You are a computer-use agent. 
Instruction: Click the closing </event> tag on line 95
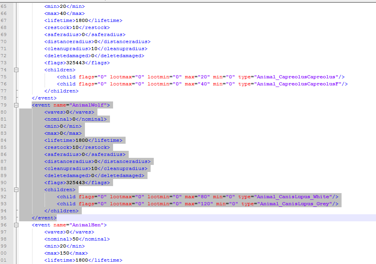coord(44,218)
